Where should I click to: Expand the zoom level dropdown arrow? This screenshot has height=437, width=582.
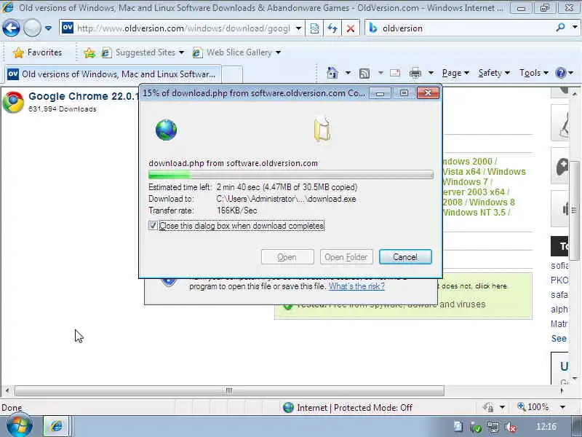[x=562, y=407]
